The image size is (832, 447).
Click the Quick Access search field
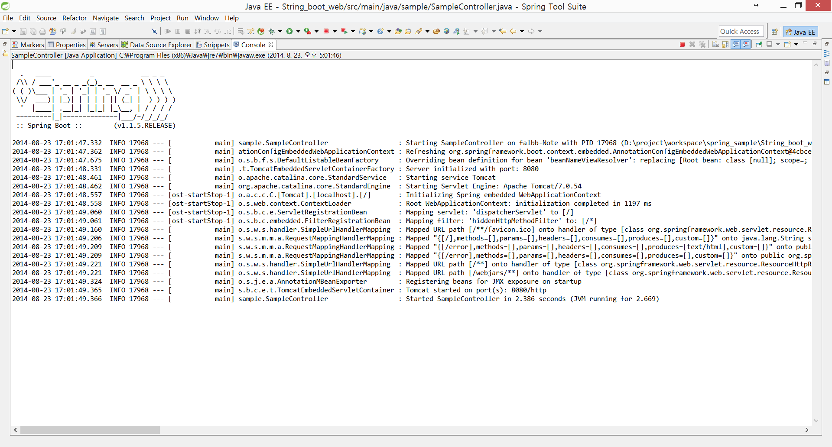[741, 31]
